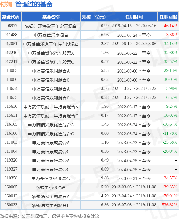
Task: Select fund code 960033
Action: point(11,205)
